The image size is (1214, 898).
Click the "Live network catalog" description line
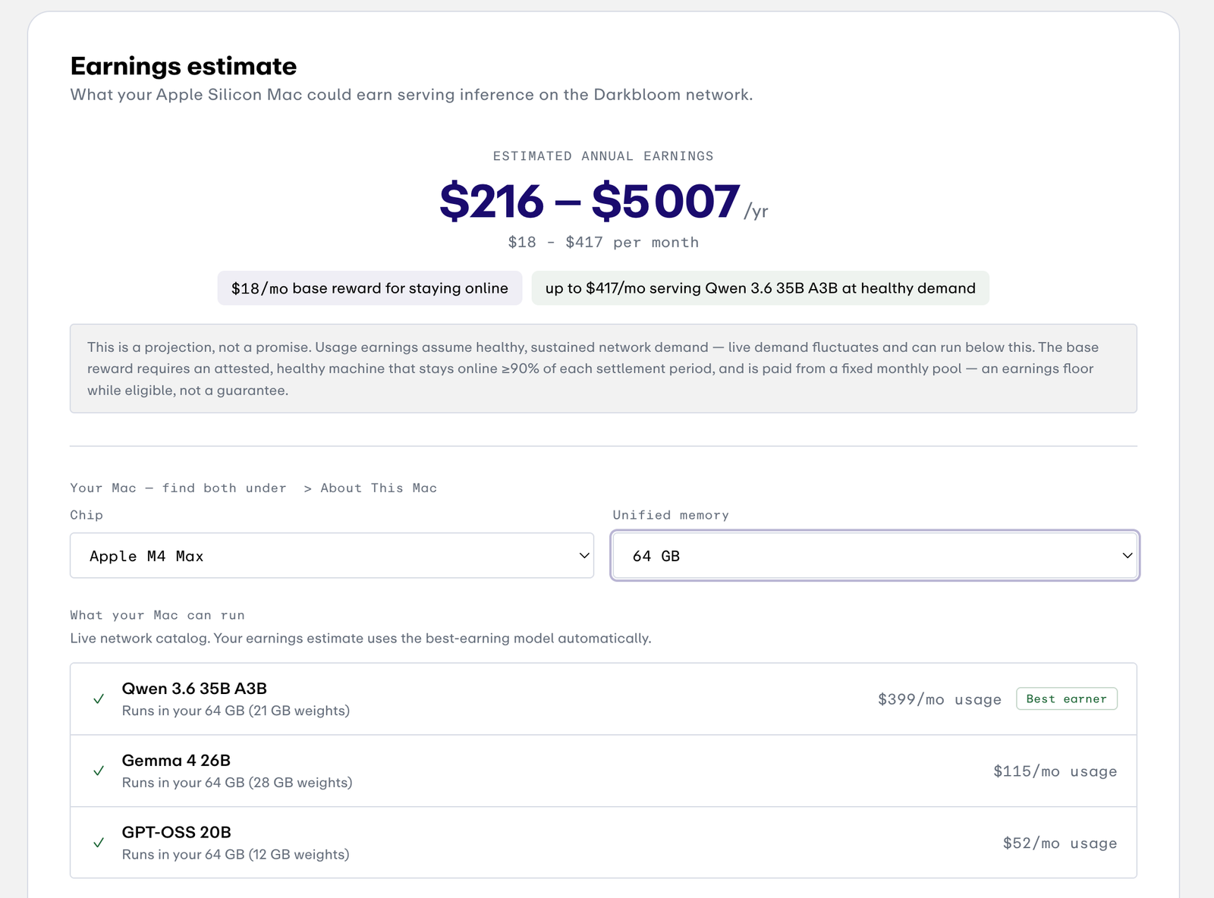tap(360, 639)
